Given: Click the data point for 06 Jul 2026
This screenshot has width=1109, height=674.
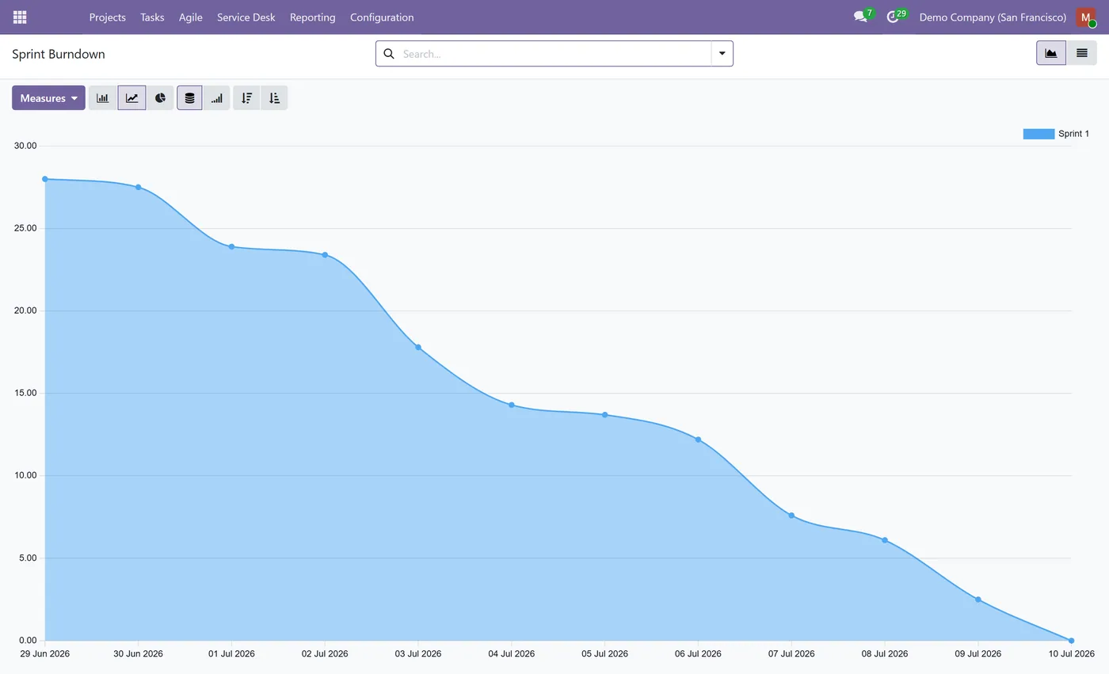Looking at the screenshot, I should click(x=698, y=439).
